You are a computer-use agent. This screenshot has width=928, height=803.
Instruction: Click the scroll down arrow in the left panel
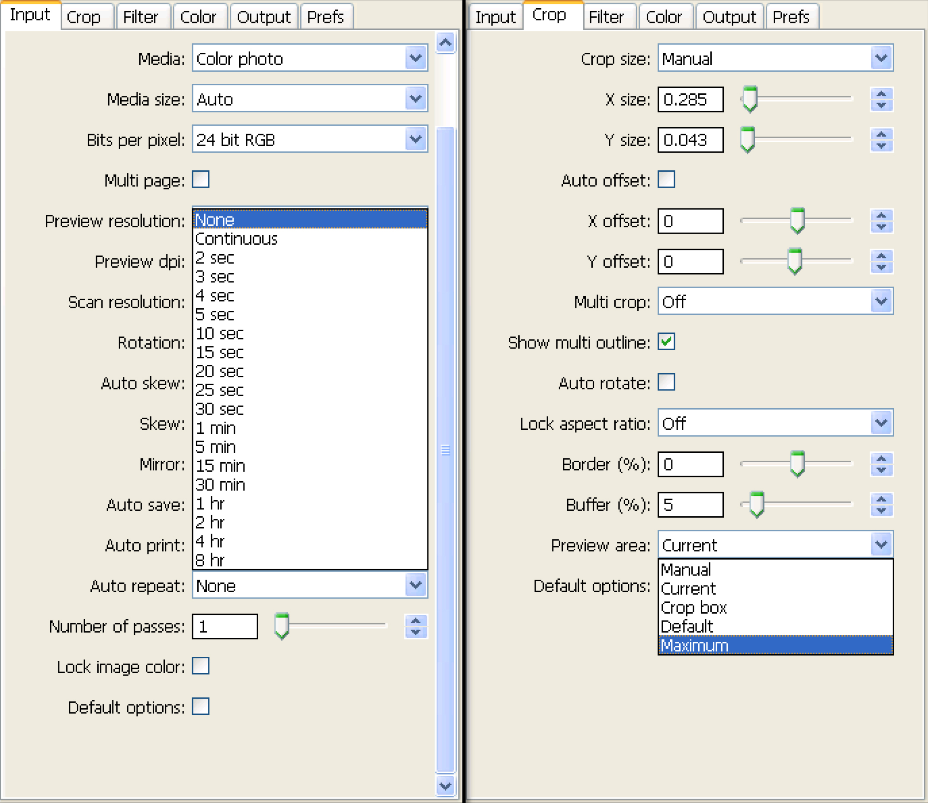445,786
